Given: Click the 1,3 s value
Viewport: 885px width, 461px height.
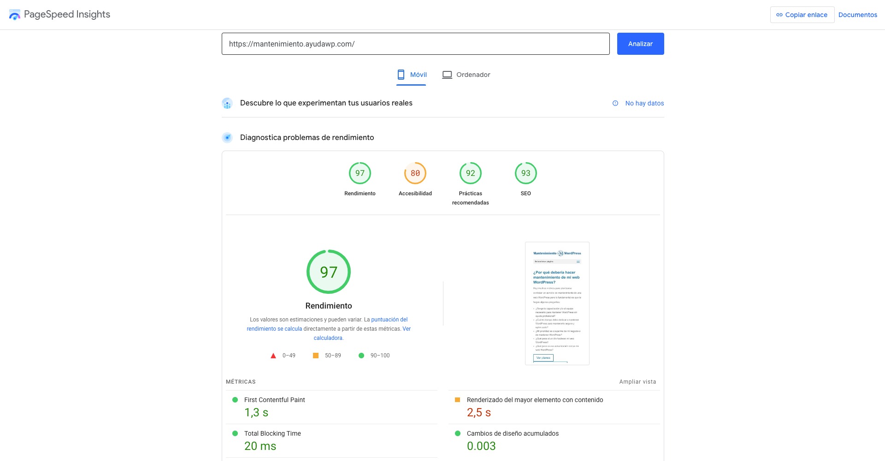Looking at the screenshot, I should [x=256, y=413].
